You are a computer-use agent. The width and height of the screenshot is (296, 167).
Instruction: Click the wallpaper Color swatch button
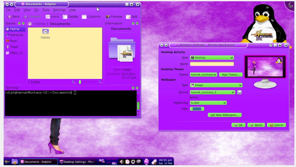pos(197,109)
